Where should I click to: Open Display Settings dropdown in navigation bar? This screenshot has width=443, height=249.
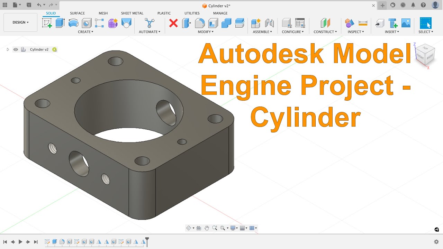tap(234, 228)
